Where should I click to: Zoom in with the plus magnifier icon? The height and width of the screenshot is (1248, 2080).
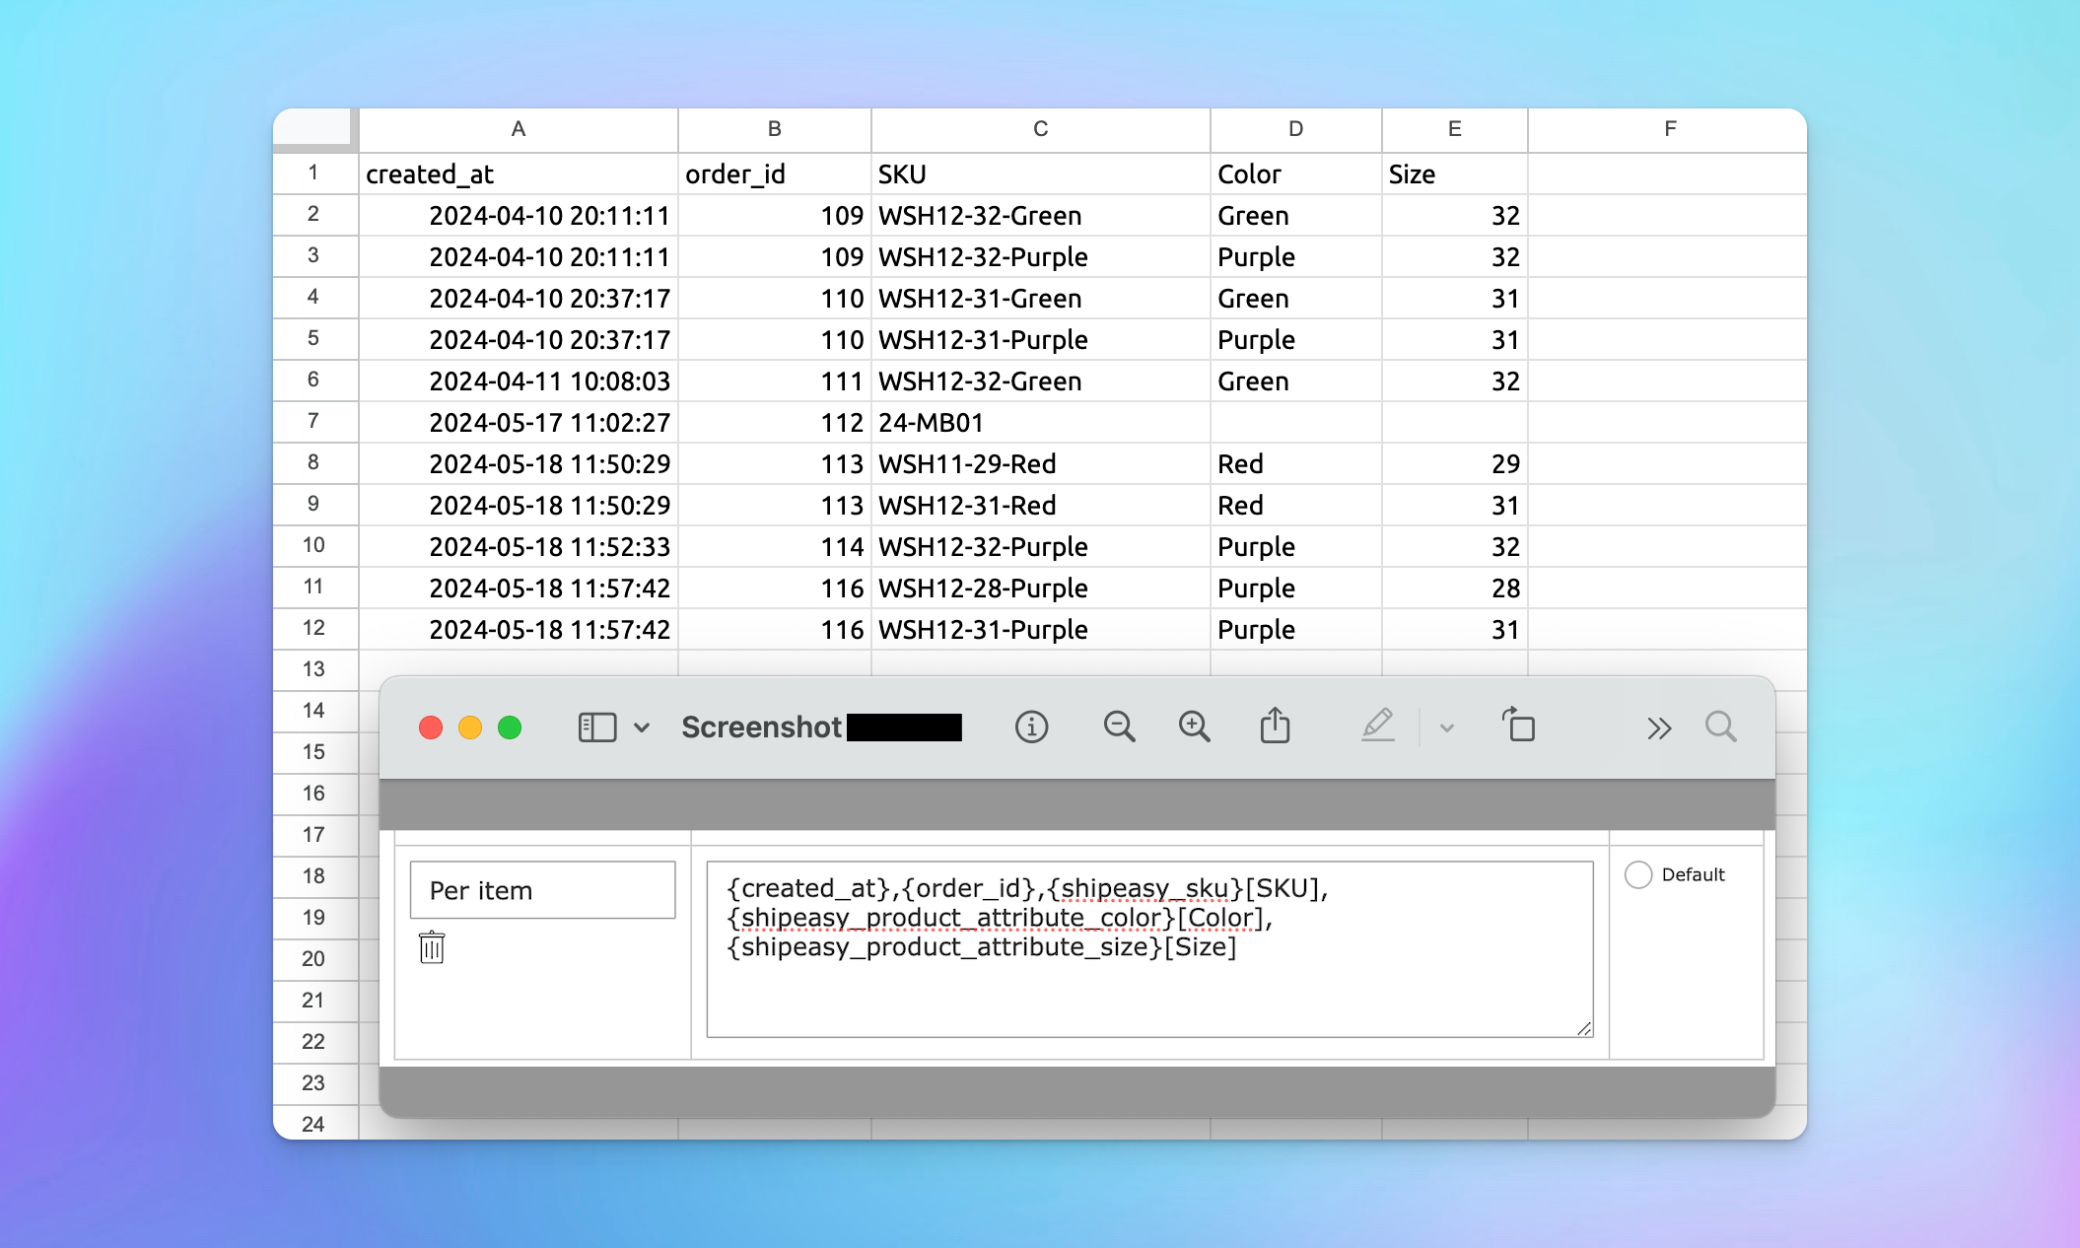point(1194,728)
